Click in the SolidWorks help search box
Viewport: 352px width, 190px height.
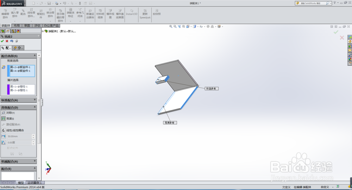(313, 3)
